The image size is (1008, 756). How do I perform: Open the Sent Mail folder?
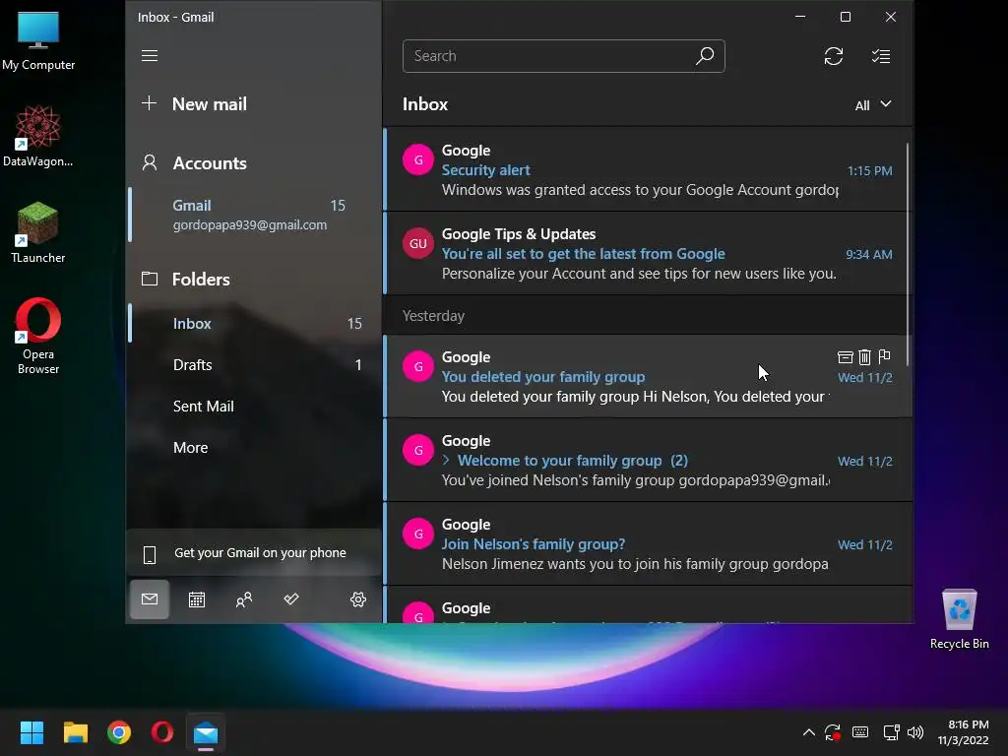pyautogui.click(x=255, y=407)
